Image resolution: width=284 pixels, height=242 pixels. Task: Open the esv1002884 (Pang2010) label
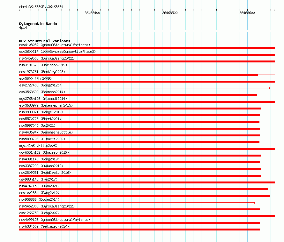tap(39, 193)
